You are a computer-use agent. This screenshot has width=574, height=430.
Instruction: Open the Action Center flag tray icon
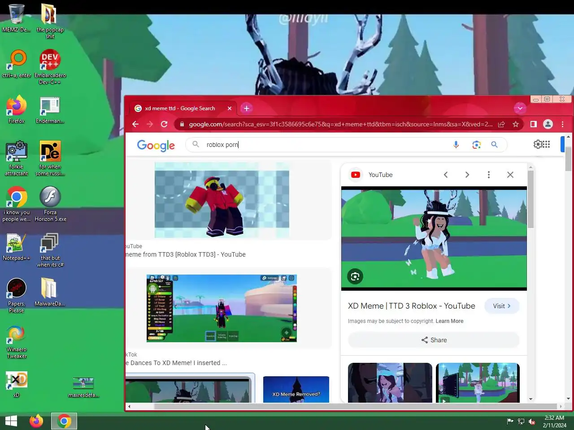510,421
